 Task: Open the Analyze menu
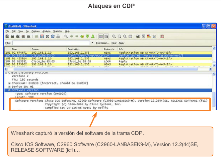click(46, 31)
